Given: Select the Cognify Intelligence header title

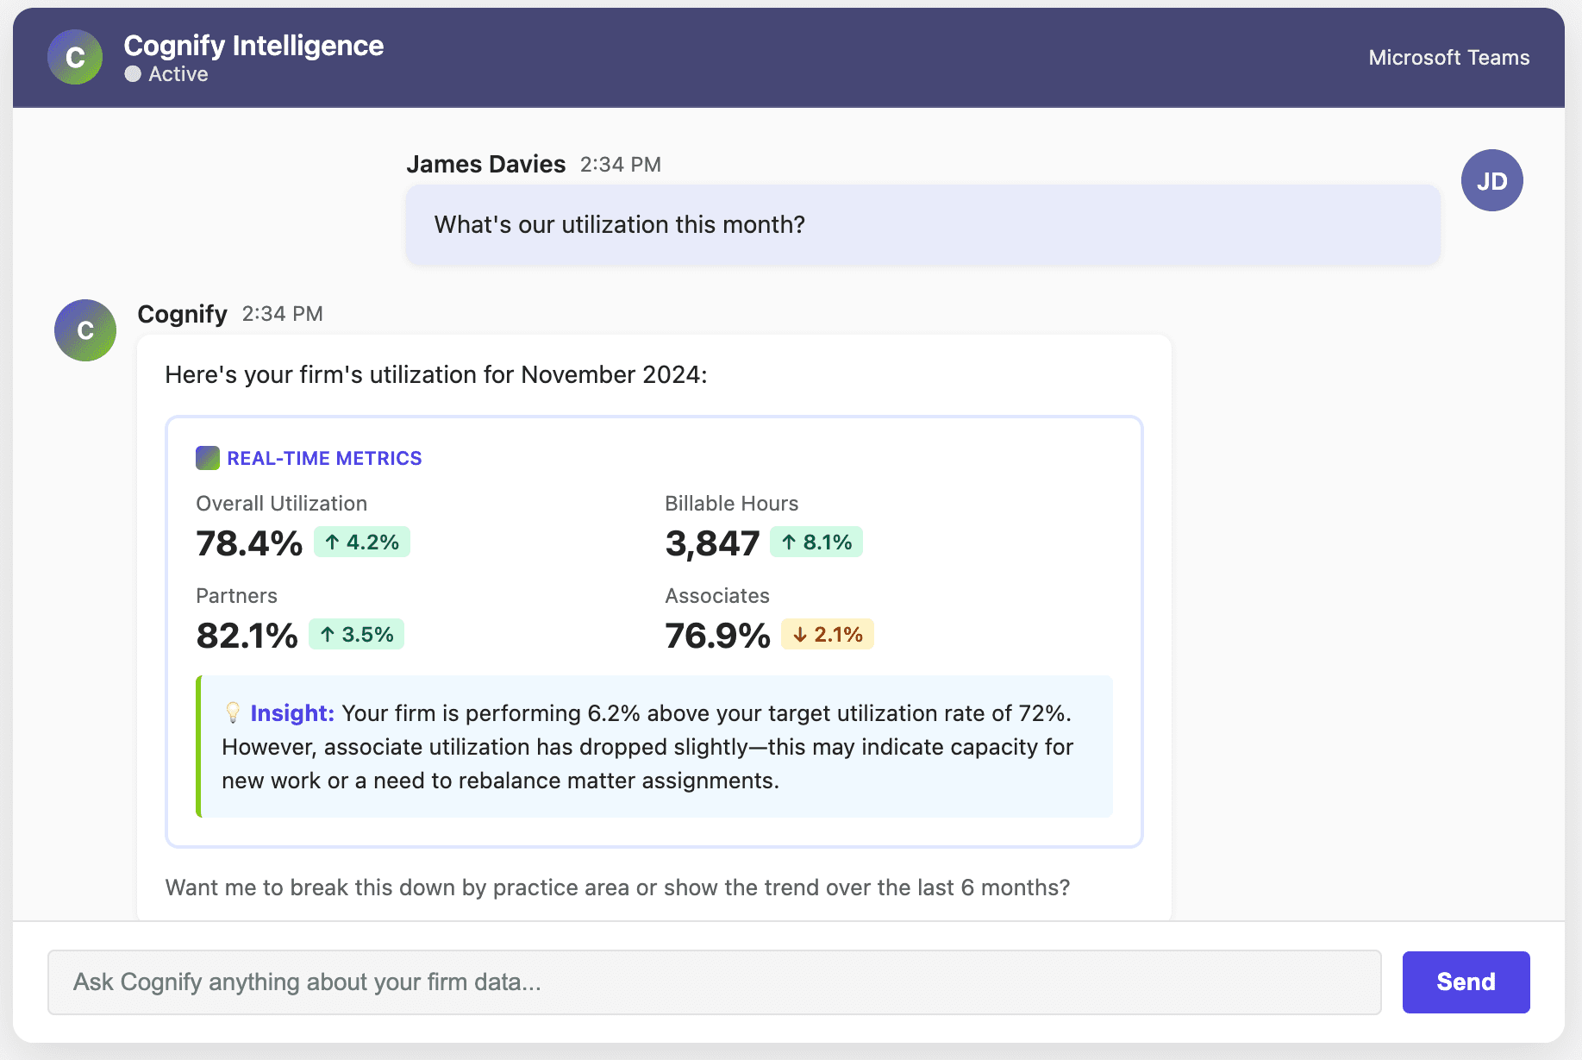Looking at the screenshot, I should tap(254, 46).
